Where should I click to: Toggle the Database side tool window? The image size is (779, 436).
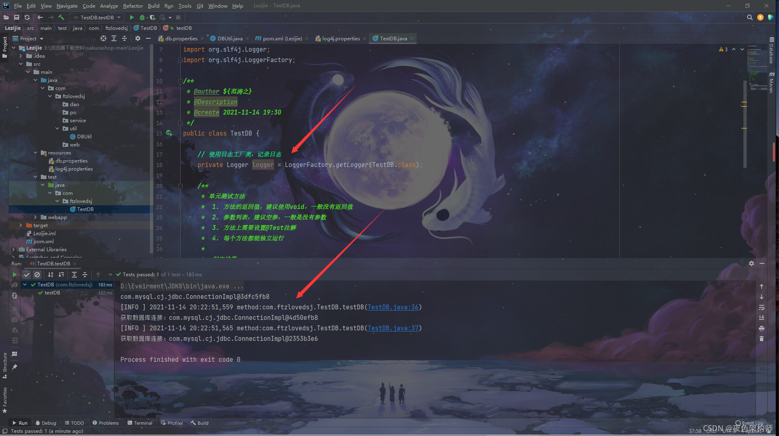[771, 50]
